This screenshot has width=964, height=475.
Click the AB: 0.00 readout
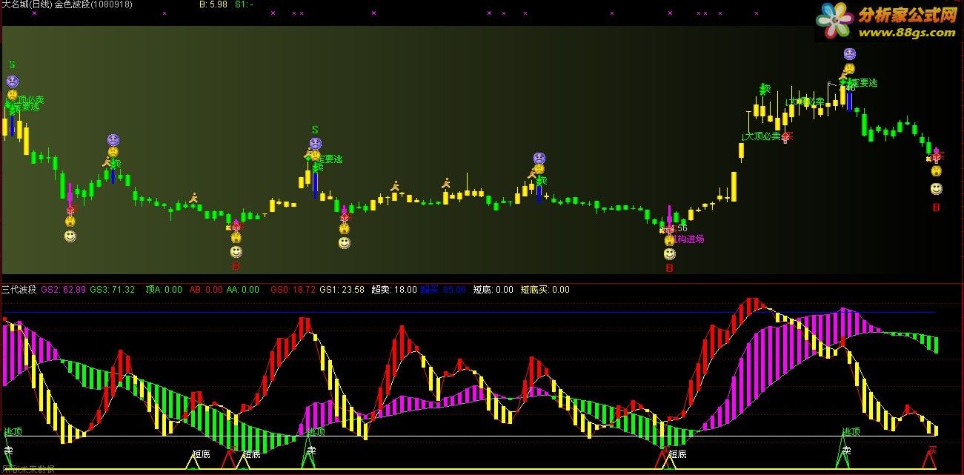point(206,290)
